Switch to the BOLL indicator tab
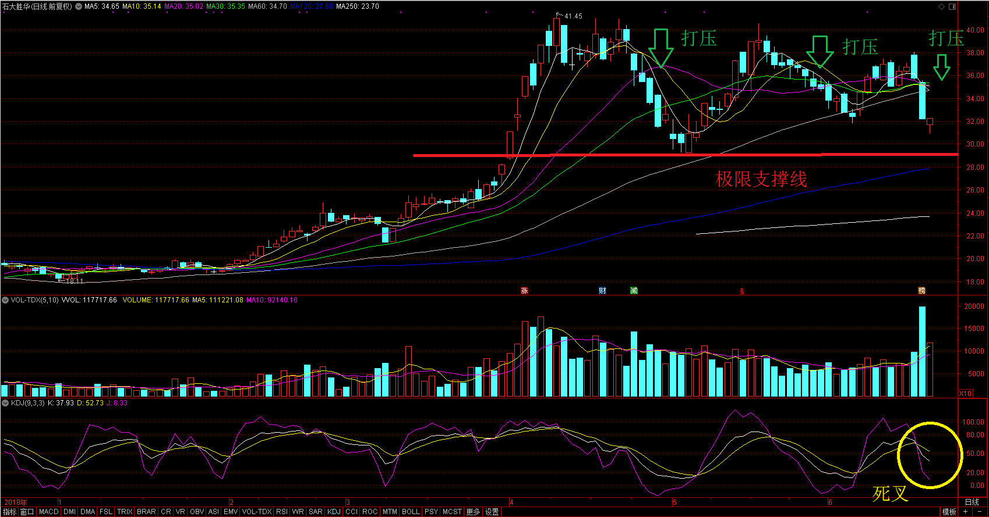 (411, 512)
